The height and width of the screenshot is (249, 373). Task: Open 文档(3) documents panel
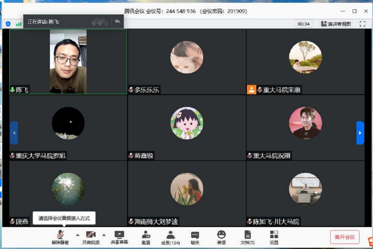click(247, 237)
